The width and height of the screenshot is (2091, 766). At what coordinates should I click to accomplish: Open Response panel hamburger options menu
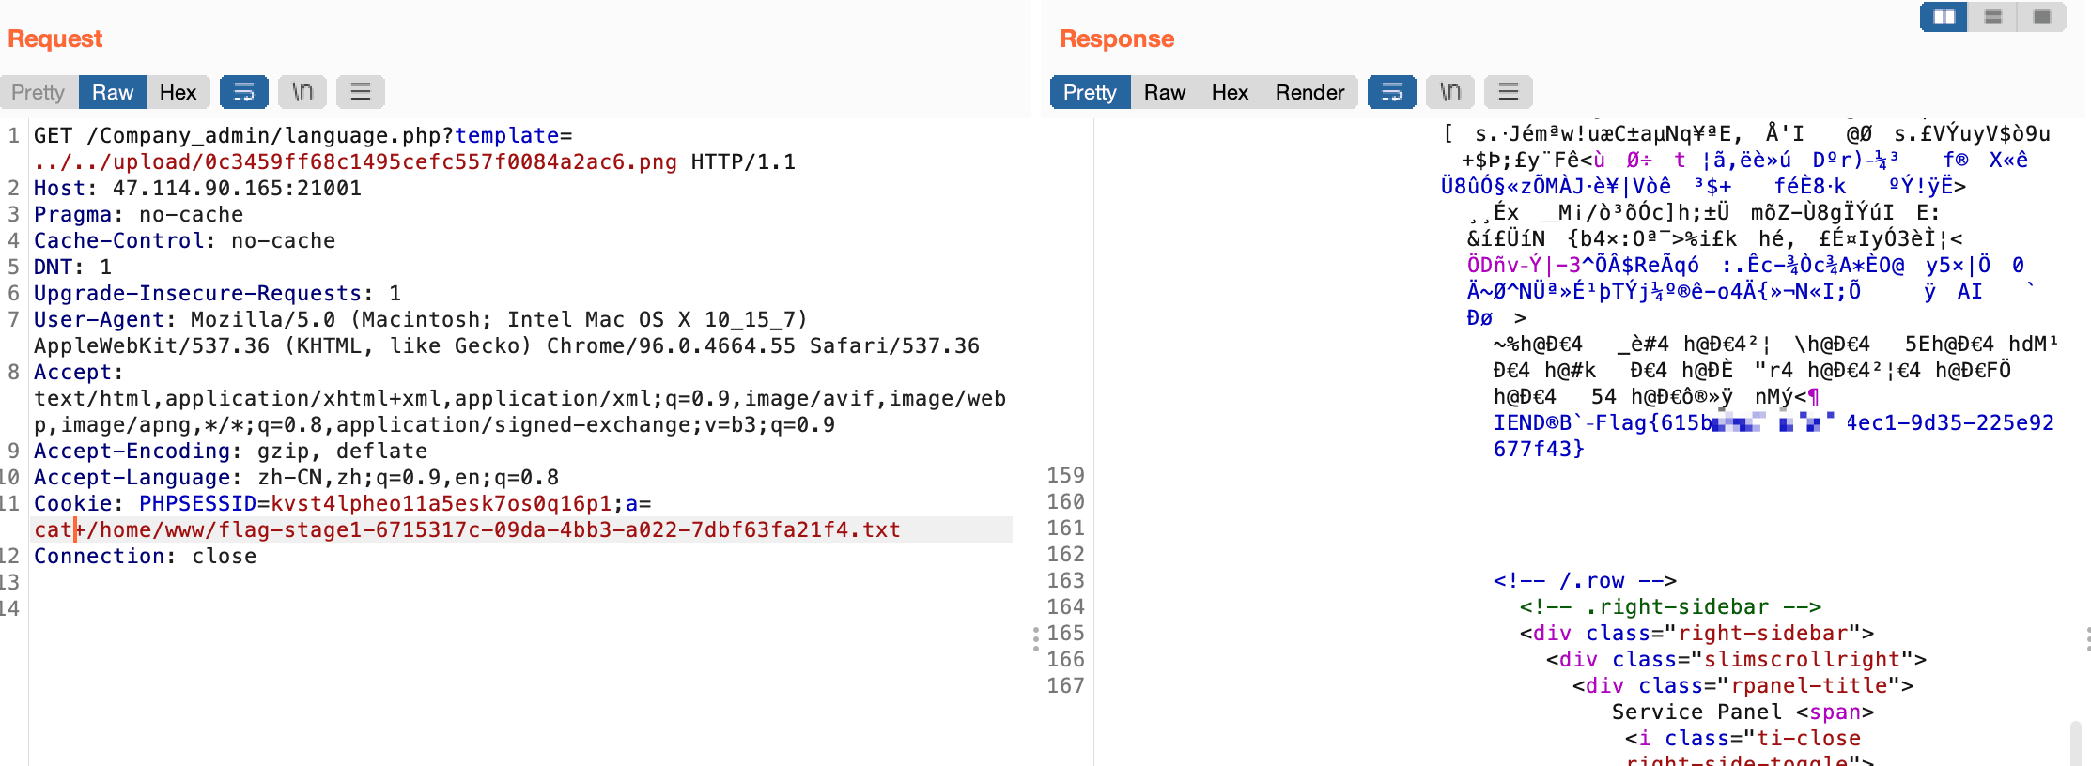(x=1509, y=92)
